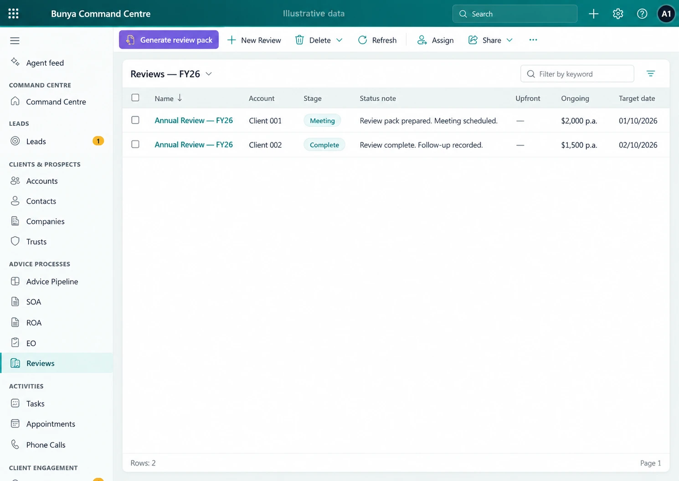Open Appointments in the sidebar
The height and width of the screenshot is (481, 679).
[x=57, y=424]
